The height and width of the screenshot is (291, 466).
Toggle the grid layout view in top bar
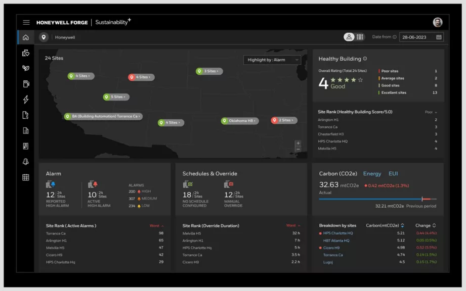[x=360, y=37]
